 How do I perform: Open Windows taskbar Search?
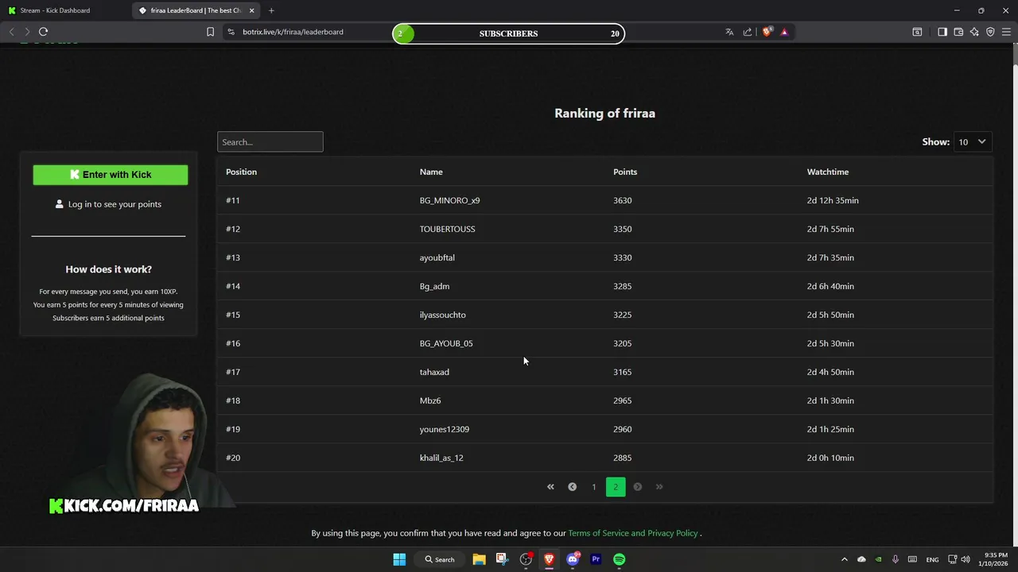pyautogui.click(x=440, y=559)
